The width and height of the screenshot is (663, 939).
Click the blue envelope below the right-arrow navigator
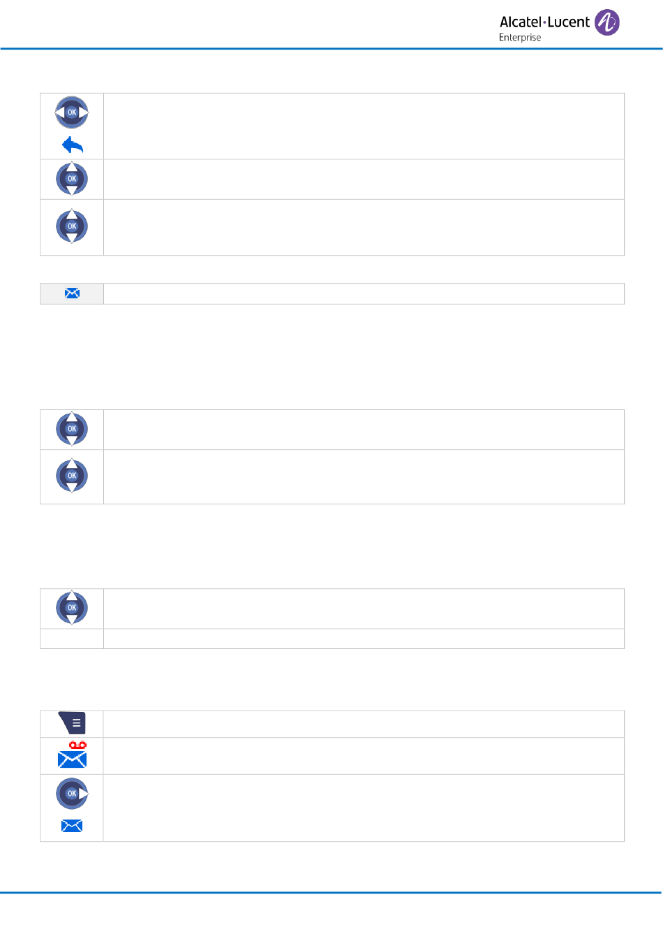[x=72, y=826]
